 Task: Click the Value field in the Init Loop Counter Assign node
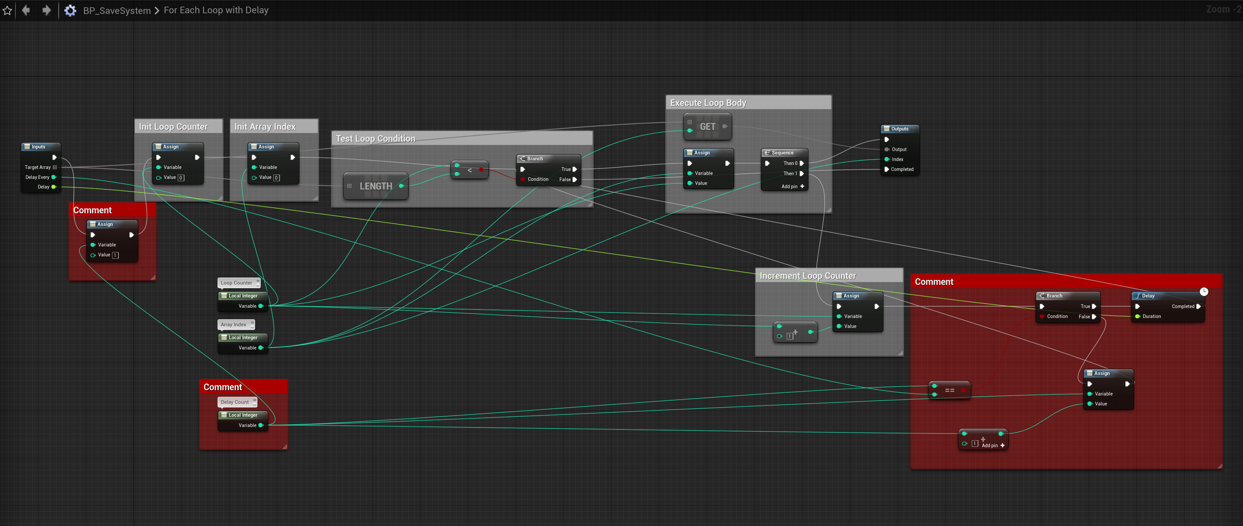[x=181, y=178]
